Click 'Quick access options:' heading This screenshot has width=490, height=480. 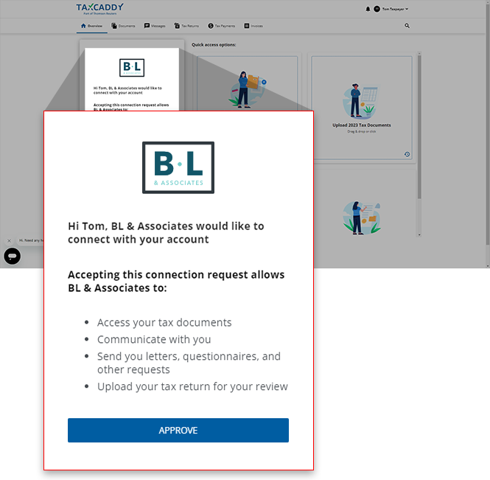(214, 45)
